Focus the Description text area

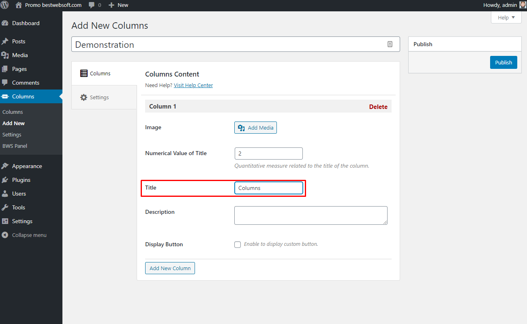(311, 215)
